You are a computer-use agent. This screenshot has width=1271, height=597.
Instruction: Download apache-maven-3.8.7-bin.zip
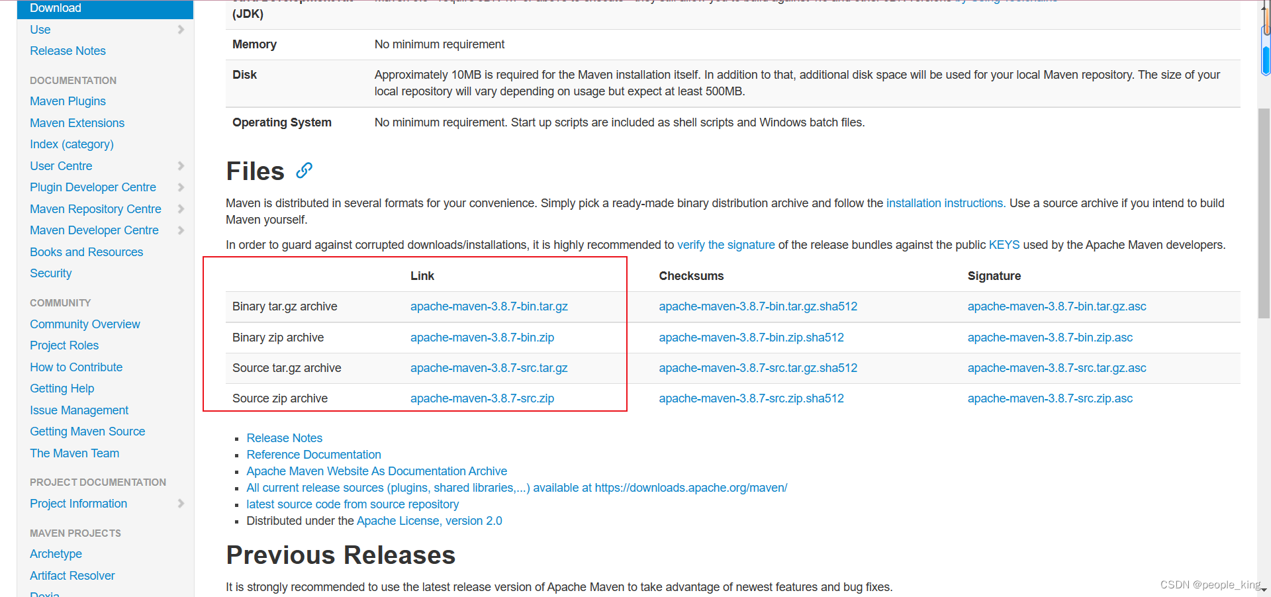pos(482,338)
